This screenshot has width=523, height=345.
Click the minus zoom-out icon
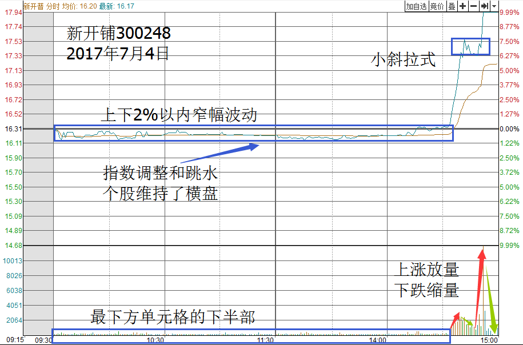[x=473, y=6]
